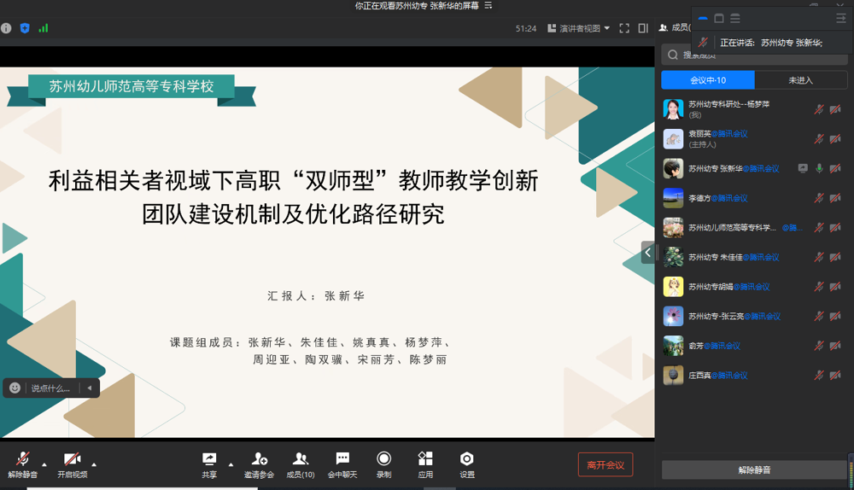The width and height of the screenshot is (854, 490).
Task: Open 会中聊天 chat icon
Action: (x=342, y=460)
